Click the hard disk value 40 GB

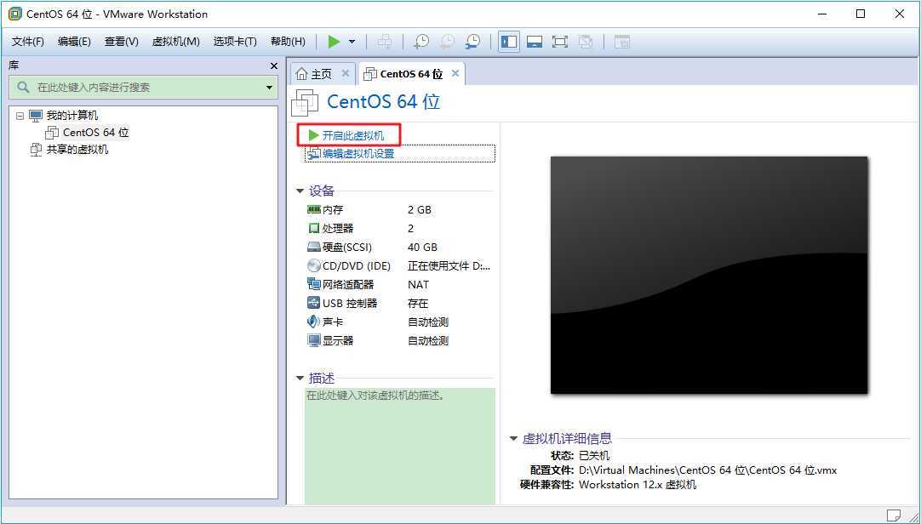[422, 247]
